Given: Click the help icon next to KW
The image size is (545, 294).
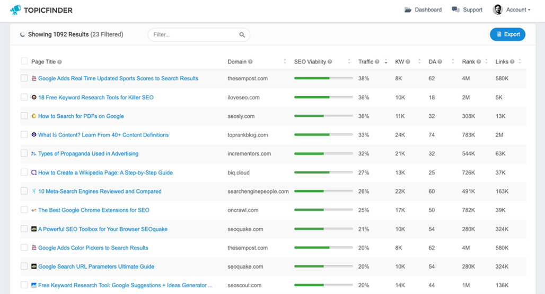Looking at the screenshot, I should coord(408,62).
